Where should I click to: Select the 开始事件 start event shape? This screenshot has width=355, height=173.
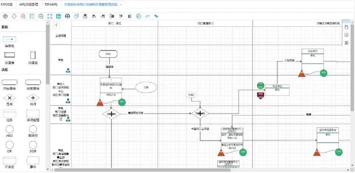coord(9,82)
